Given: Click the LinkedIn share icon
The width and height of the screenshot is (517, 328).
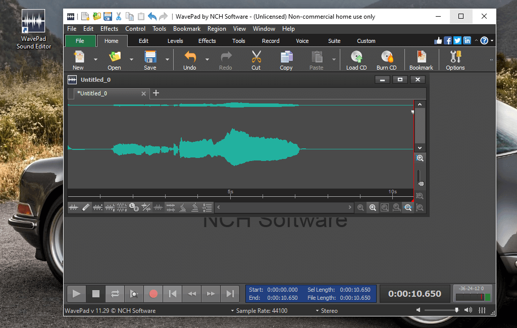Looking at the screenshot, I should pyautogui.click(x=467, y=40).
